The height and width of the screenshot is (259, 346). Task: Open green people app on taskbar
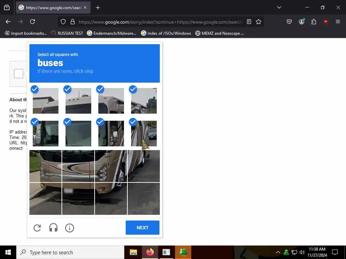pyautogui.click(x=183, y=252)
